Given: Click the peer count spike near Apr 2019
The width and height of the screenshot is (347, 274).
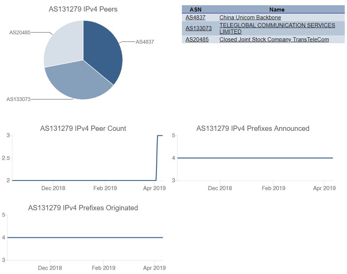Looking at the screenshot, I should coord(157,157).
